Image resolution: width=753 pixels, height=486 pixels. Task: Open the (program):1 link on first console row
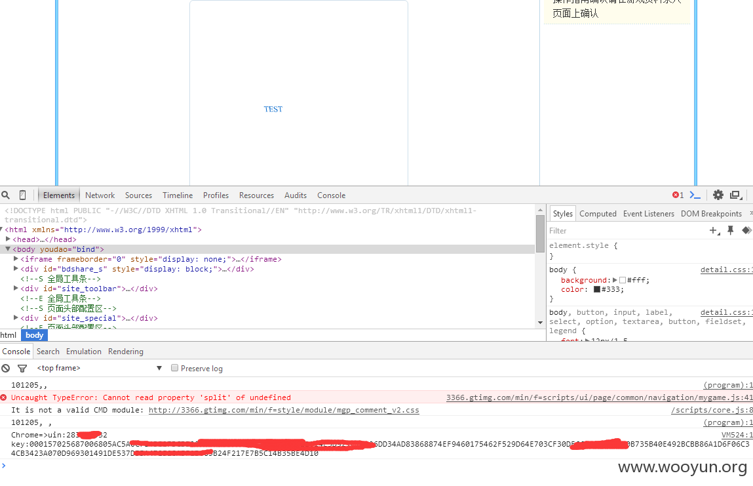tap(728, 385)
